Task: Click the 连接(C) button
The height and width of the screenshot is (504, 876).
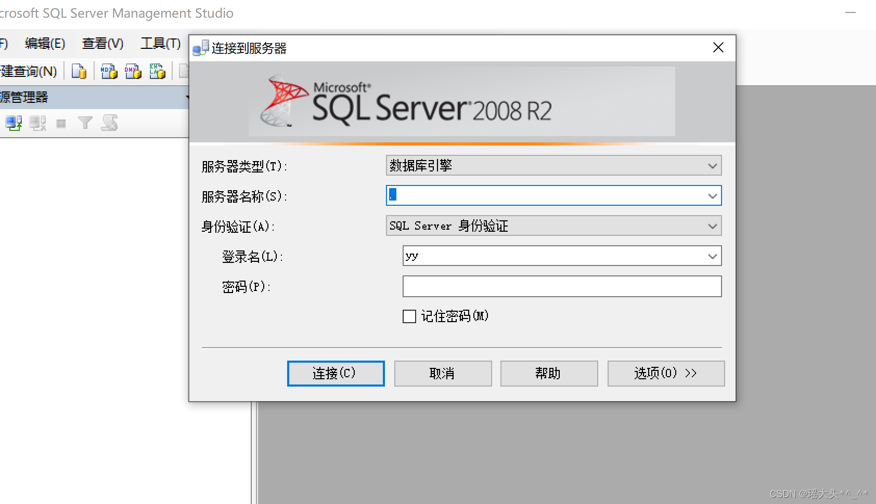Action: click(336, 374)
